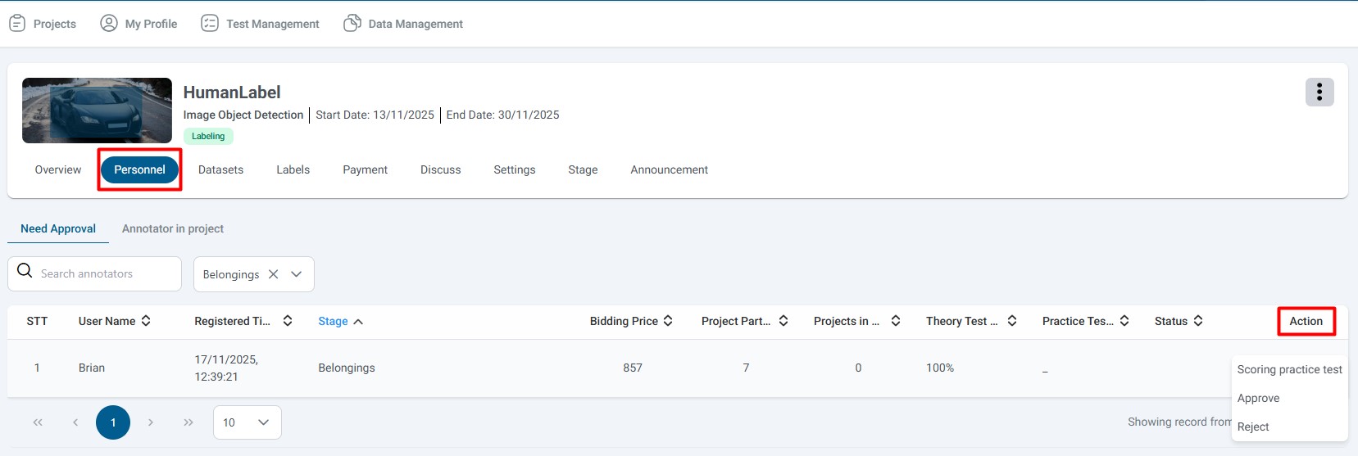Expand the Belongings stage filter dropdown
The width and height of the screenshot is (1358, 456).
click(x=297, y=274)
